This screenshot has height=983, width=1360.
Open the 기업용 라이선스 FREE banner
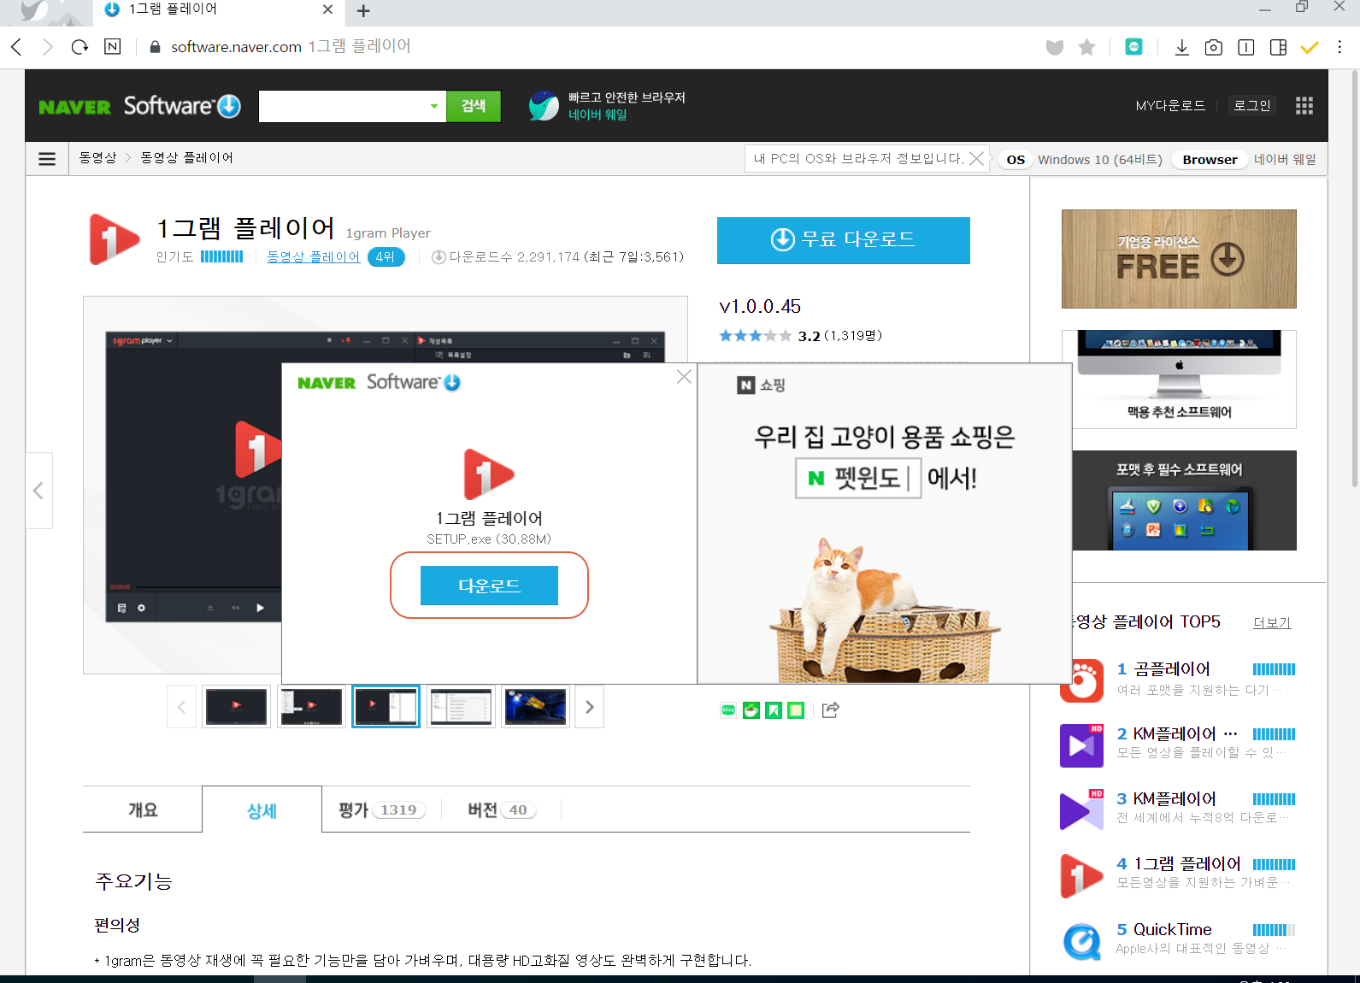coord(1179,259)
